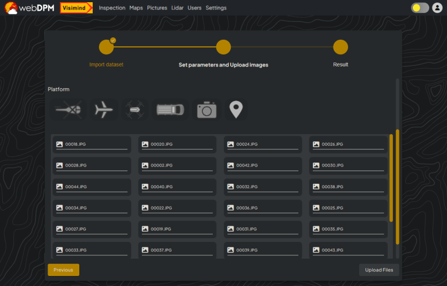Select the file name 00033.JPG

[76, 250]
